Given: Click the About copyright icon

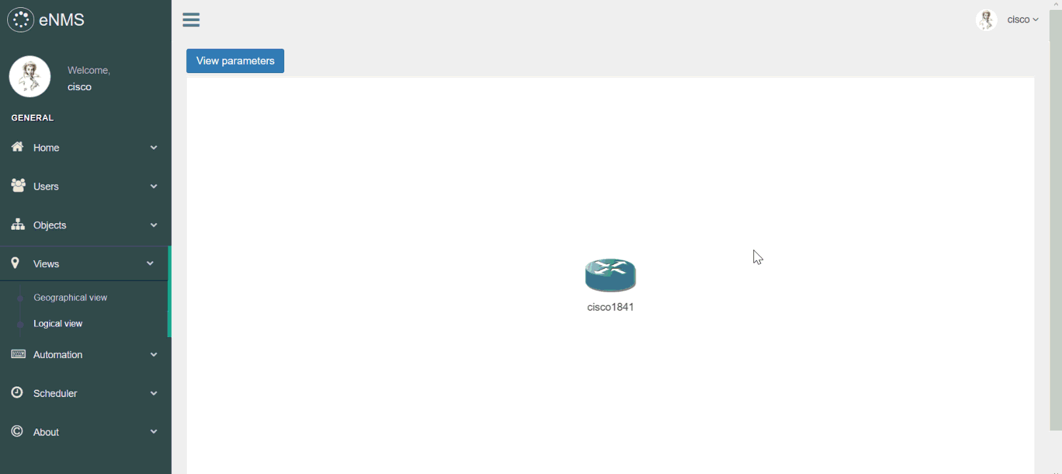Looking at the screenshot, I should point(17,431).
